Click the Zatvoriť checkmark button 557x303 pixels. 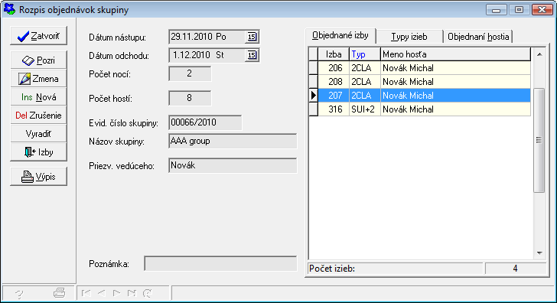[x=38, y=36]
